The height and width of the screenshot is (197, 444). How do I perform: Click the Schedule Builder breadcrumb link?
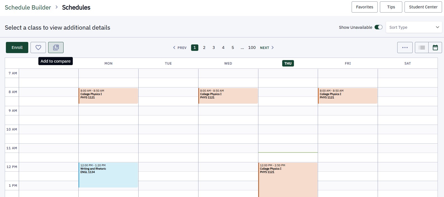click(28, 8)
